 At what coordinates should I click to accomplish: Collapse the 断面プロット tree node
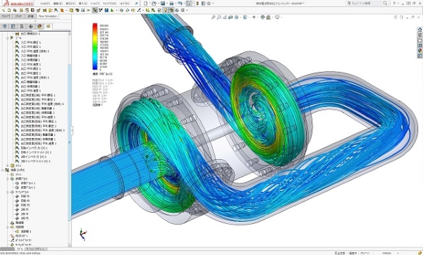pyautogui.click(x=8, y=179)
